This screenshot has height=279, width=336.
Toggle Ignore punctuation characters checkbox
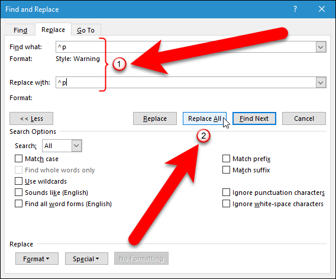pyautogui.click(x=226, y=193)
